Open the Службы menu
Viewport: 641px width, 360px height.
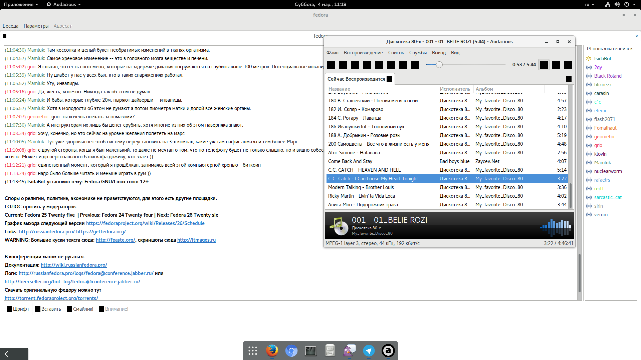pos(418,53)
